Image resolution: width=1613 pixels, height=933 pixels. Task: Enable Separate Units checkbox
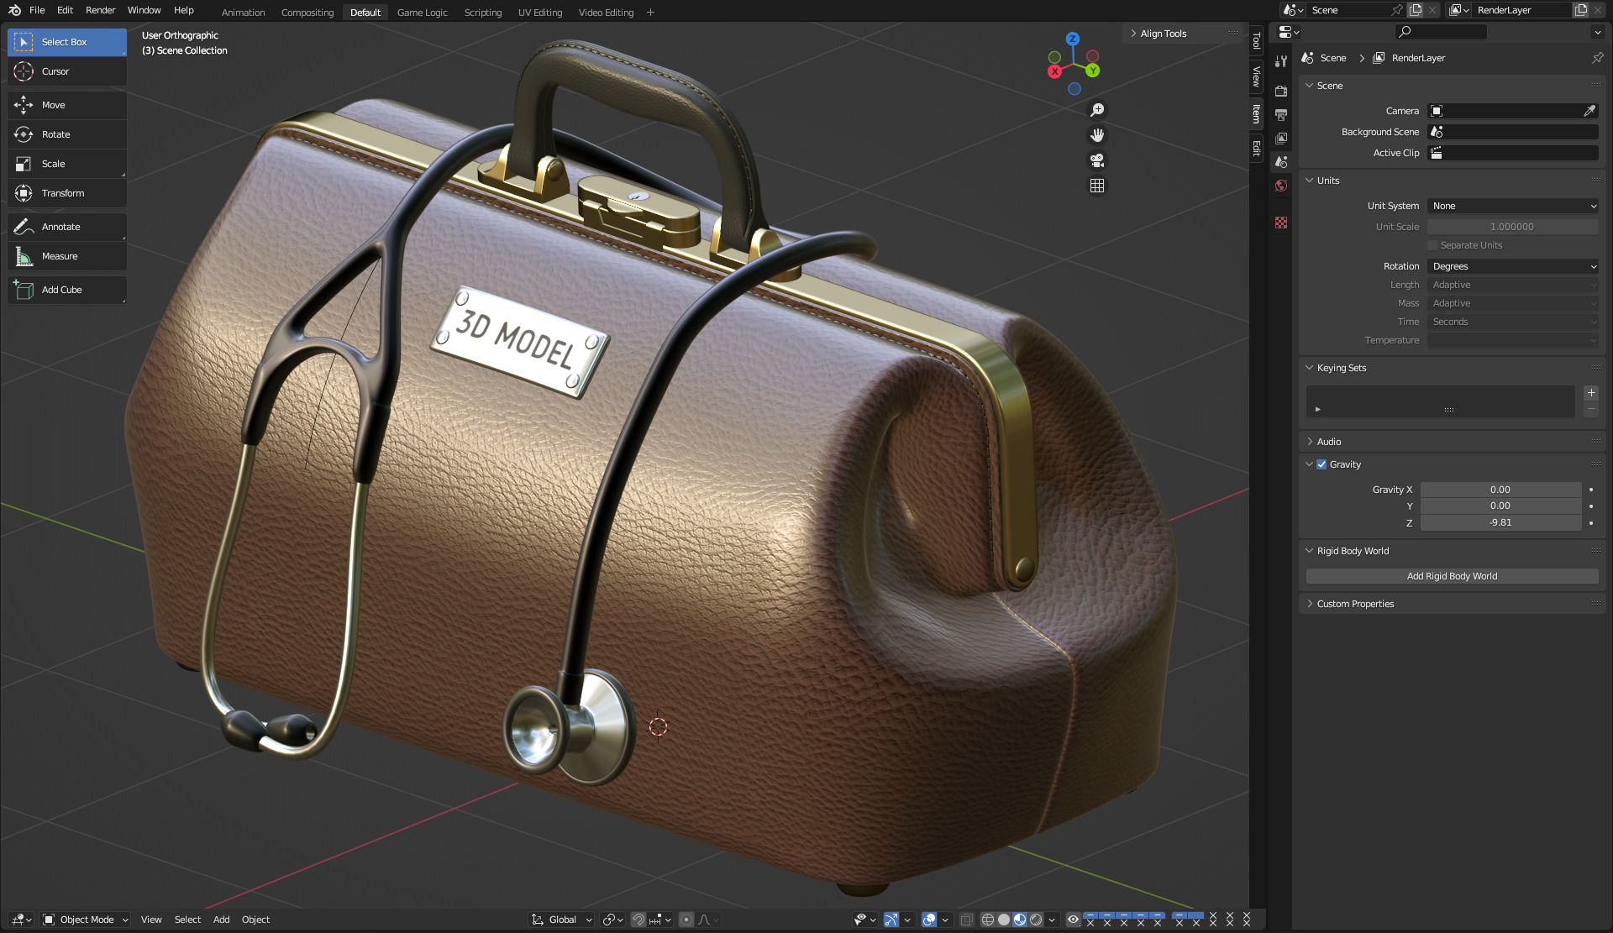tap(1433, 245)
